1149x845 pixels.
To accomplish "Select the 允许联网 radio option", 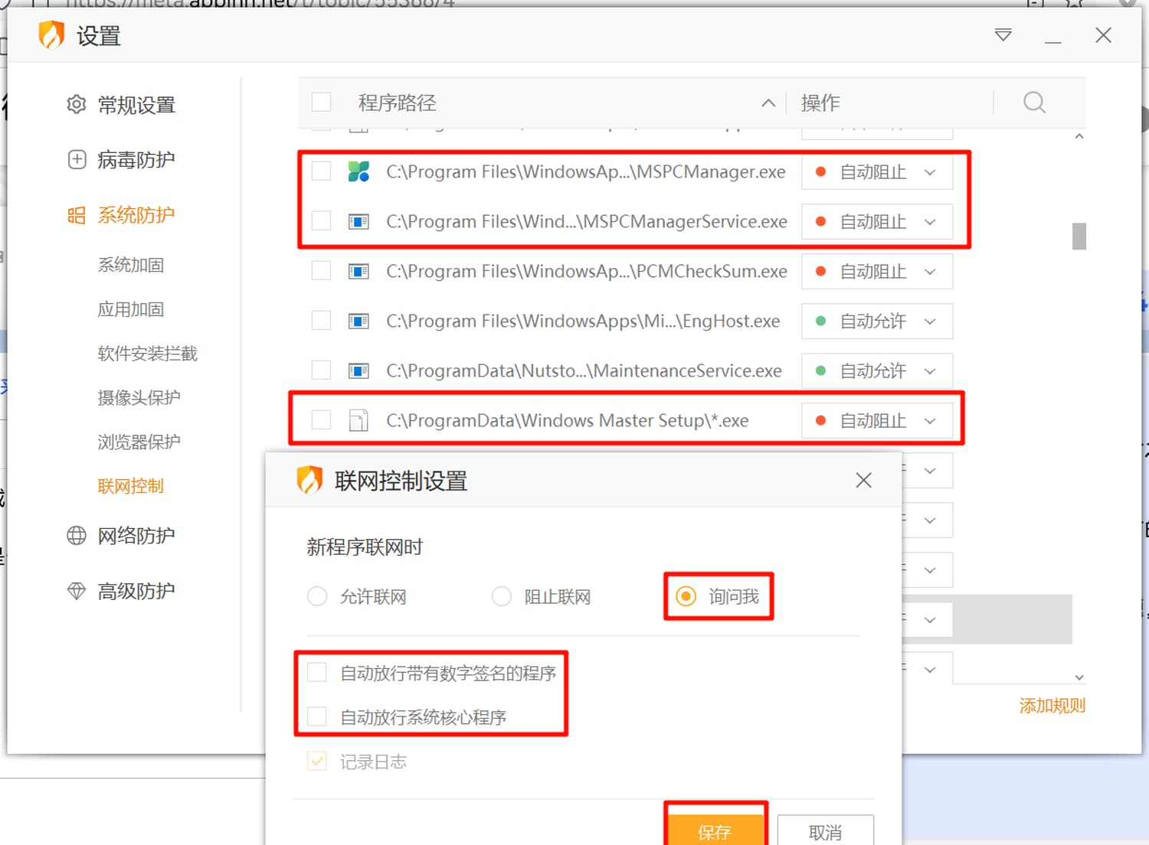I will pos(317,596).
